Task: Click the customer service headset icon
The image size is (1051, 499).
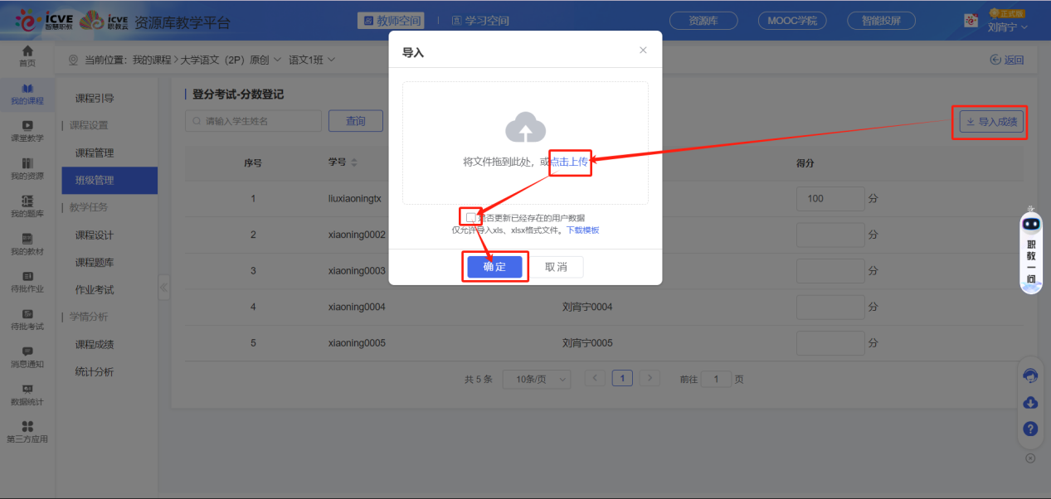Action: pyautogui.click(x=1029, y=375)
